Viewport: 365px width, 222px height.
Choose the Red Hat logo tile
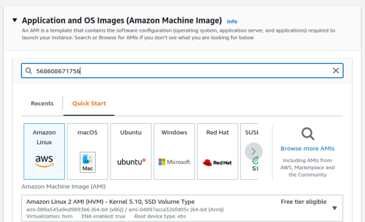pos(217,151)
